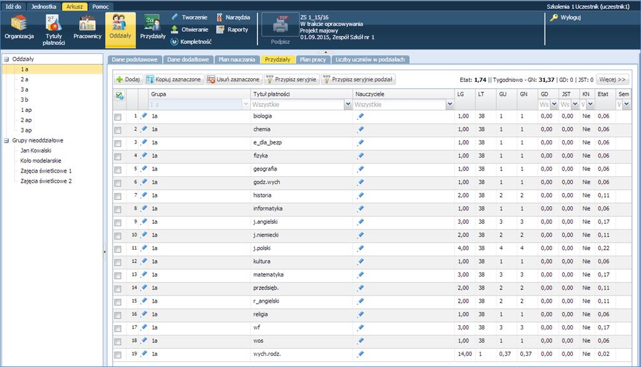
Task: Collapse the Oddziały tree node
Action: [x=6, y=59]
